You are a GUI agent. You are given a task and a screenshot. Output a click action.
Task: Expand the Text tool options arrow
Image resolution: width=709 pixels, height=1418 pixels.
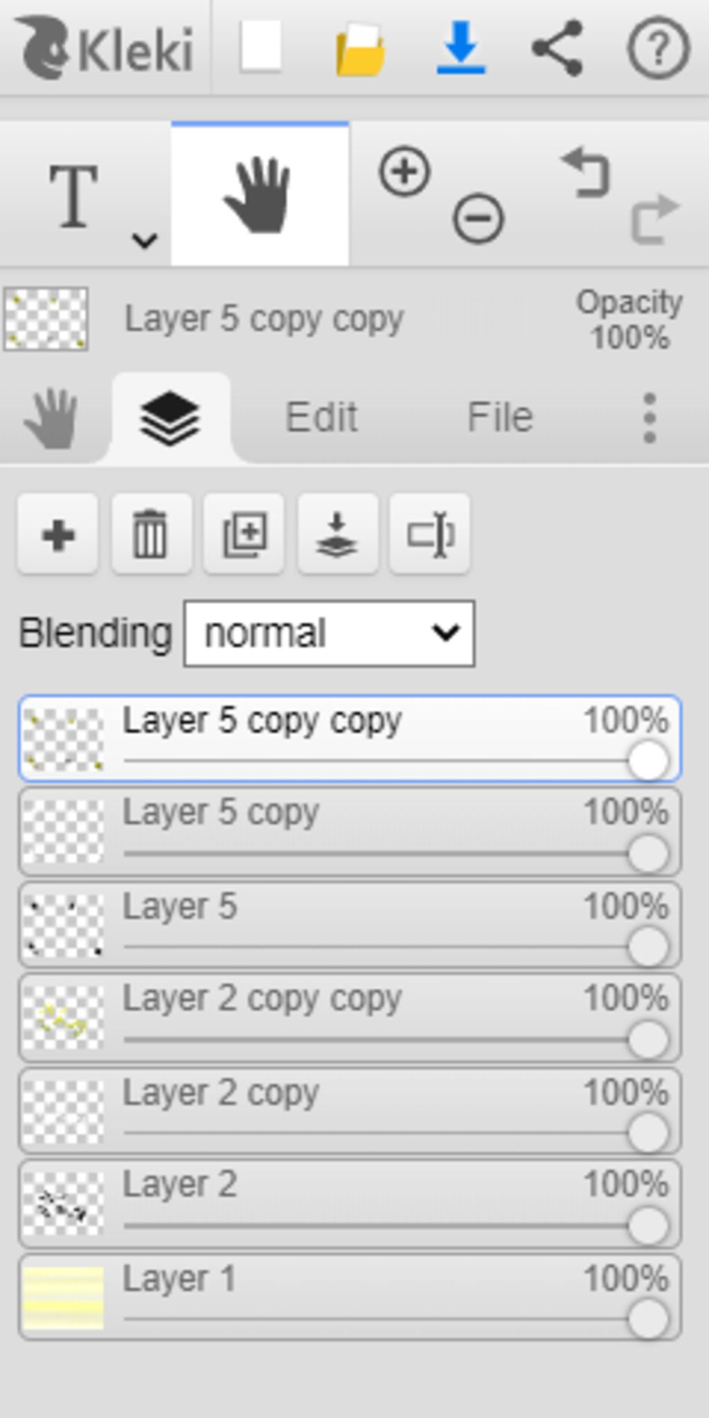(145, 240)
